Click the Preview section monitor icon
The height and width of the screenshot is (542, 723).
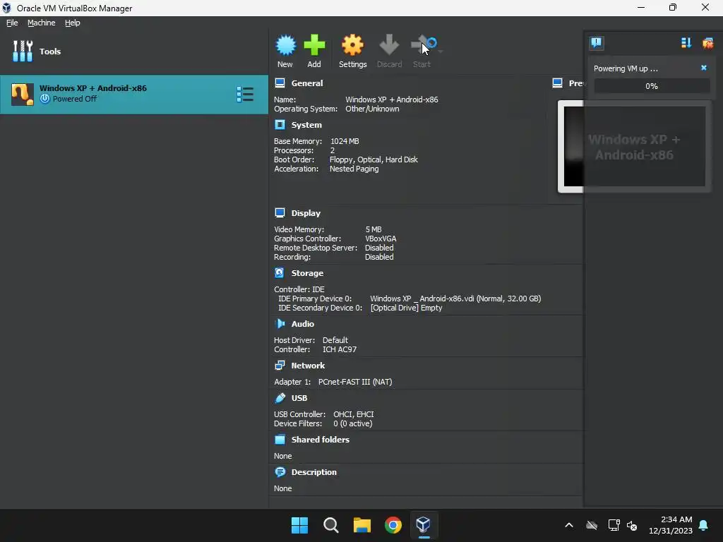558,83
